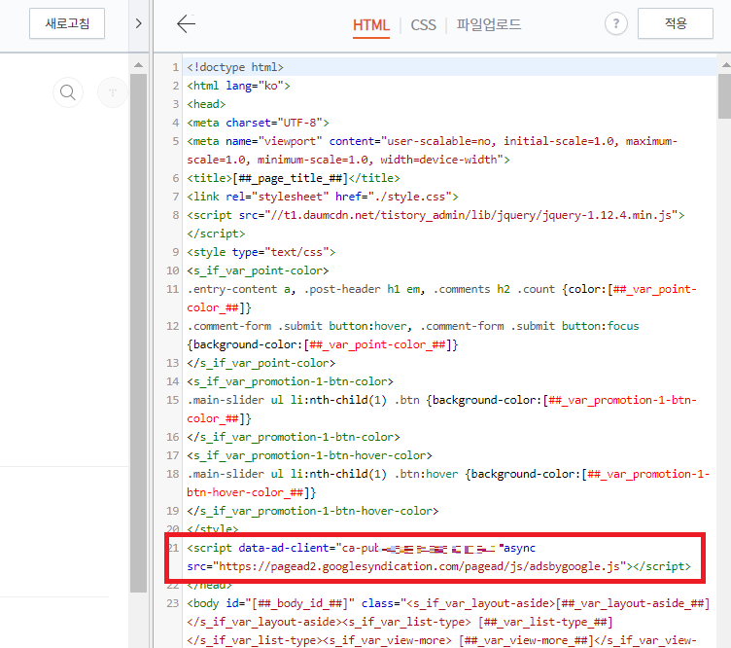The image size is (731, 648).
Task: Click the link rel="stylesheet" line
Action: click(x=323, y=197)
